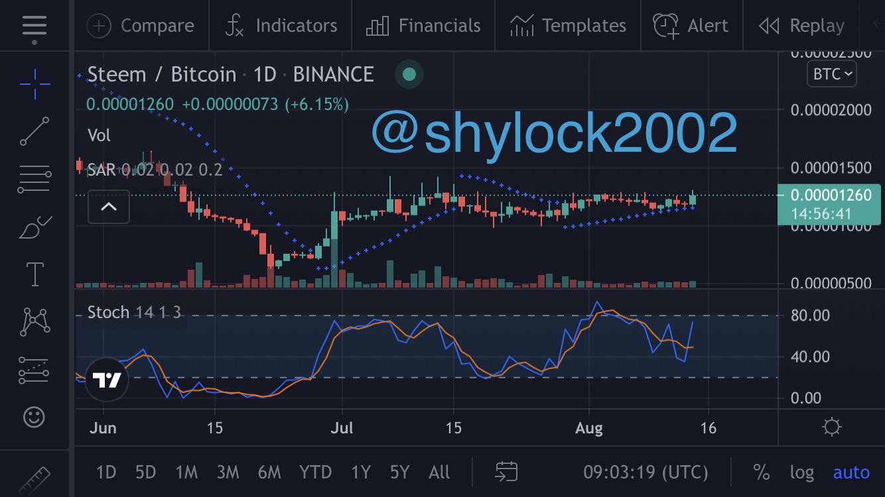
Task: Start bar Replay mode
Action: coord(801,26)
